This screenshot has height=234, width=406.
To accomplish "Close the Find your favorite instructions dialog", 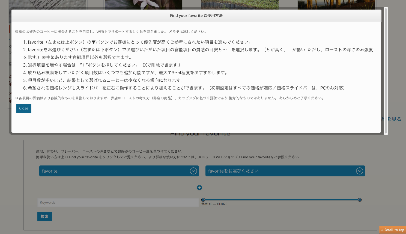I will pos(24,108).
